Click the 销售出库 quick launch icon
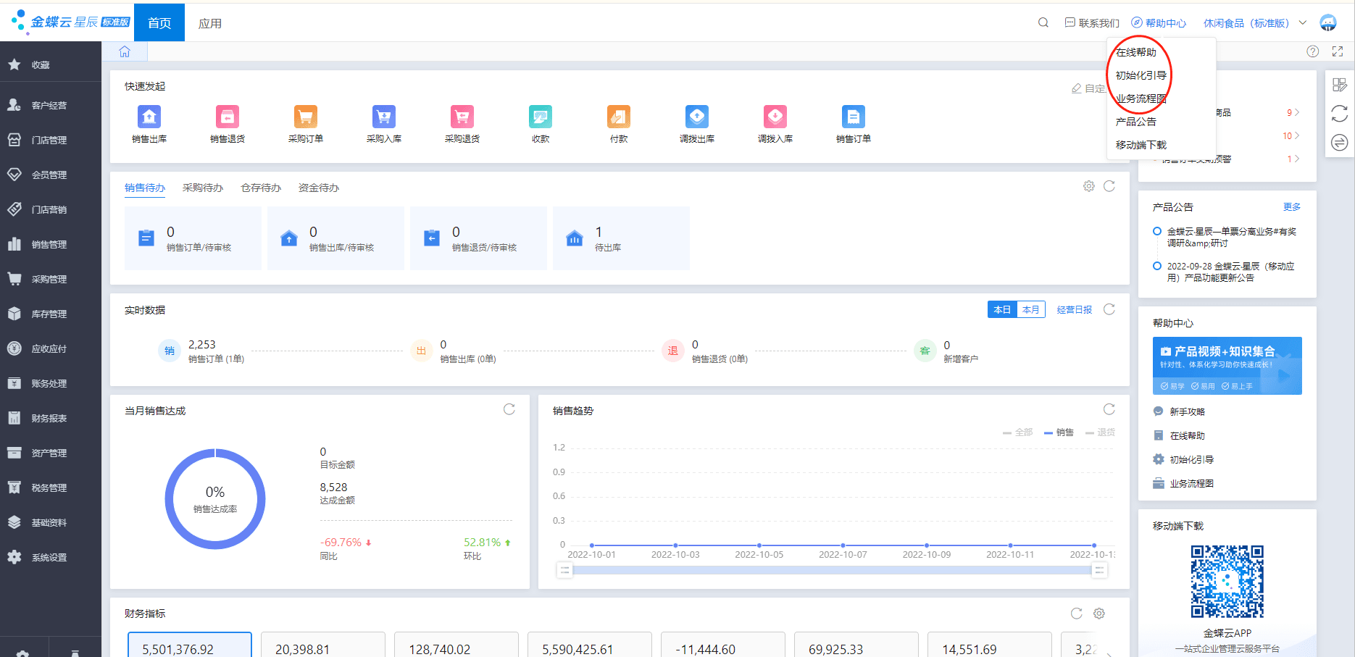 click(x=149, y=117)
